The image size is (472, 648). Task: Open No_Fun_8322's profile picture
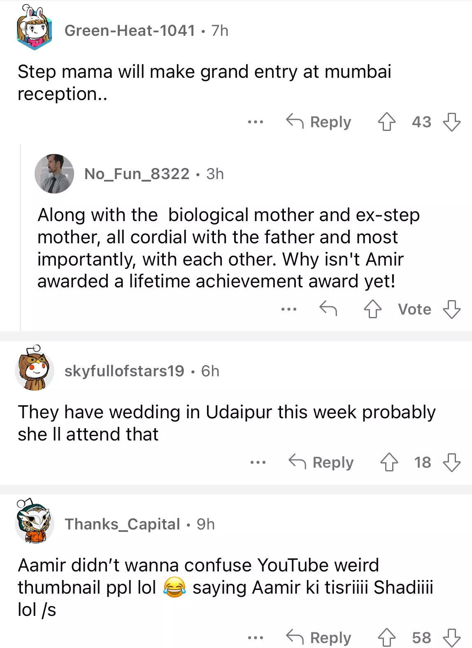click(54, 174)
